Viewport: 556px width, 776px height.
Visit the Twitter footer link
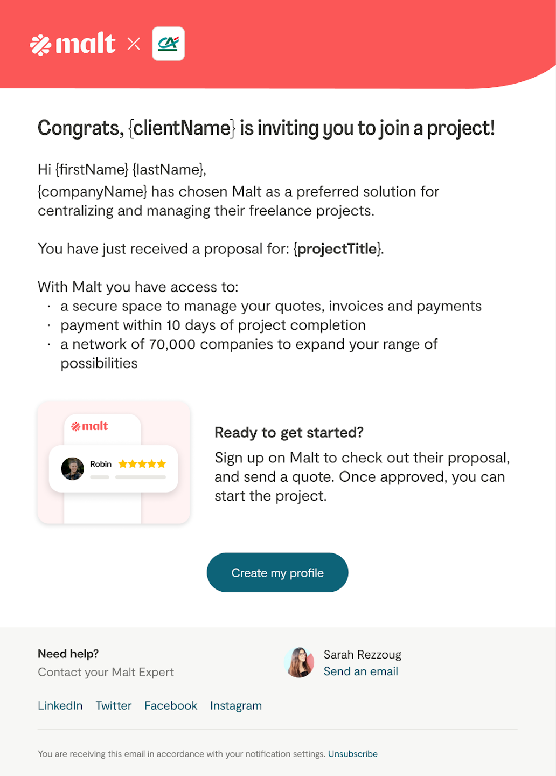(x=114, y=706)
